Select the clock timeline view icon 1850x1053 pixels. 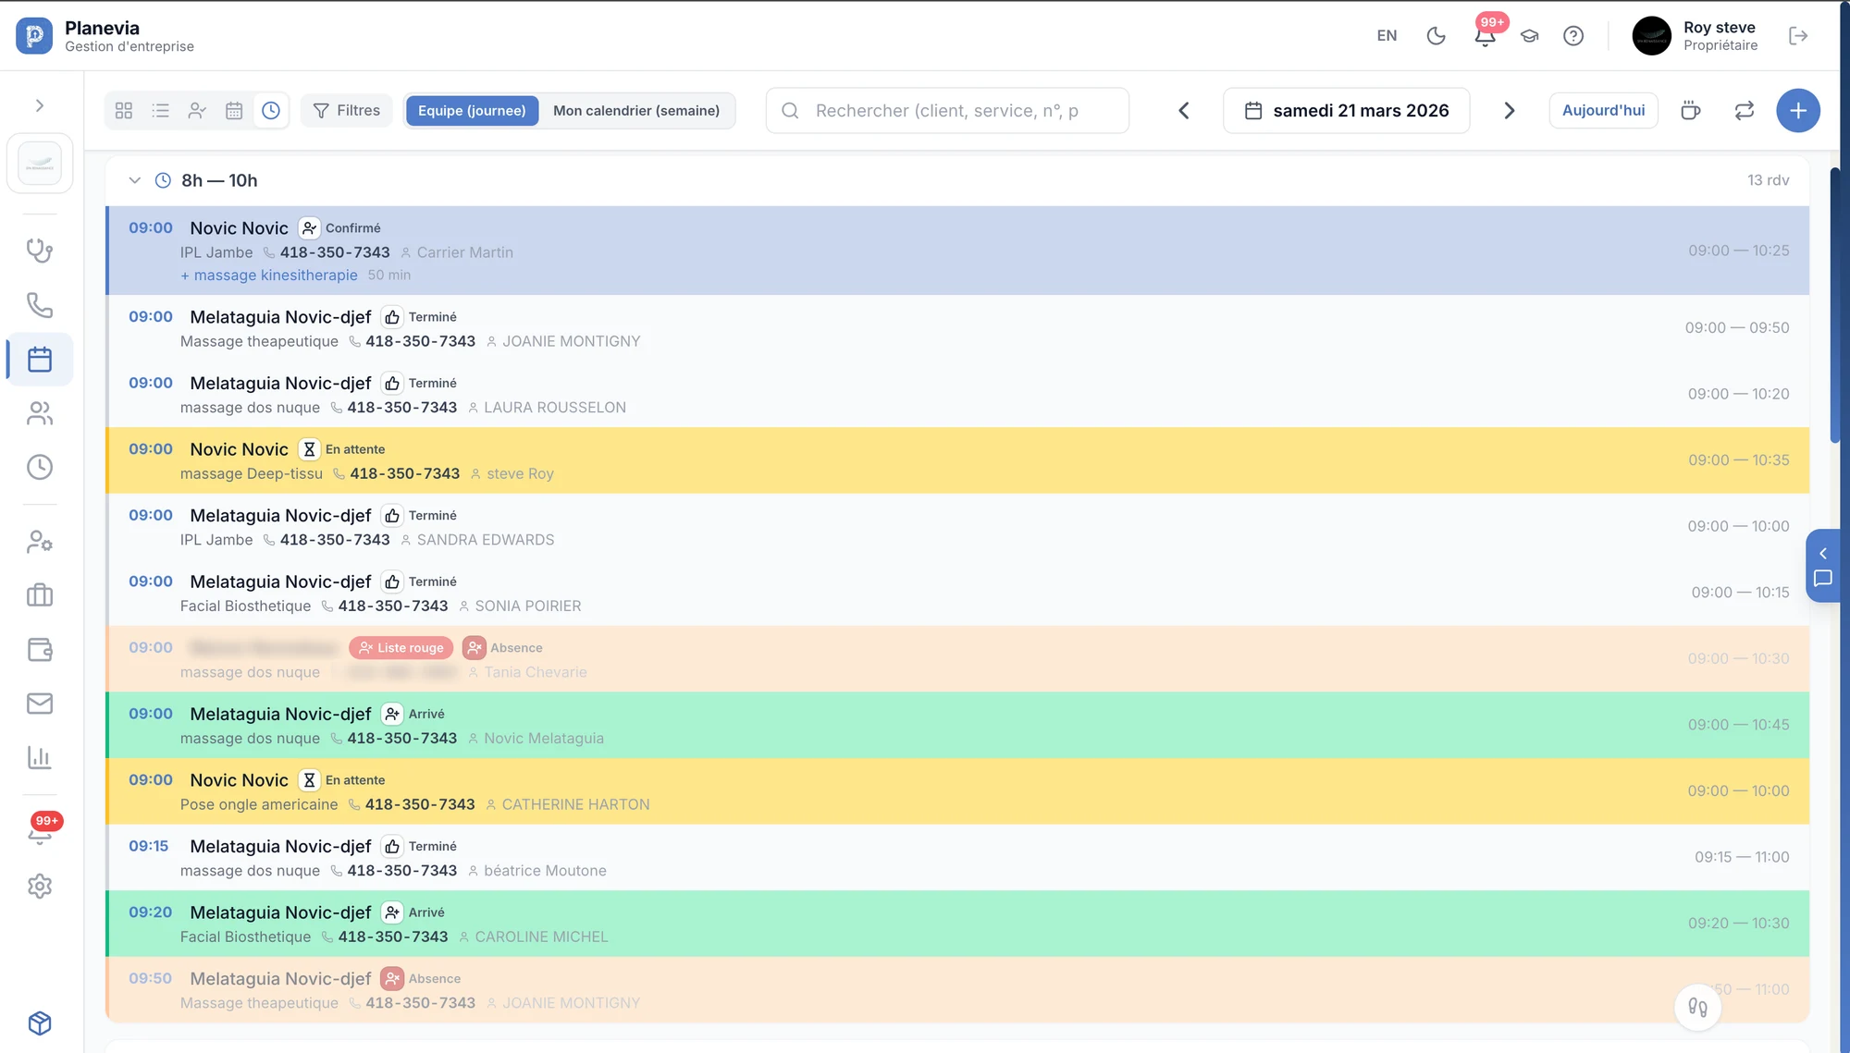pos(271,111)
